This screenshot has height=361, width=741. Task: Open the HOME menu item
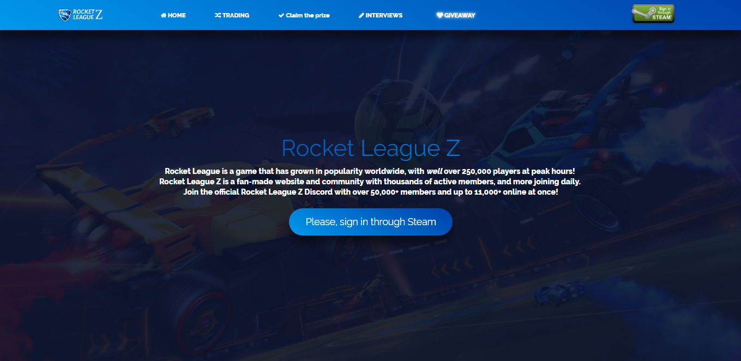click(173, 15)
